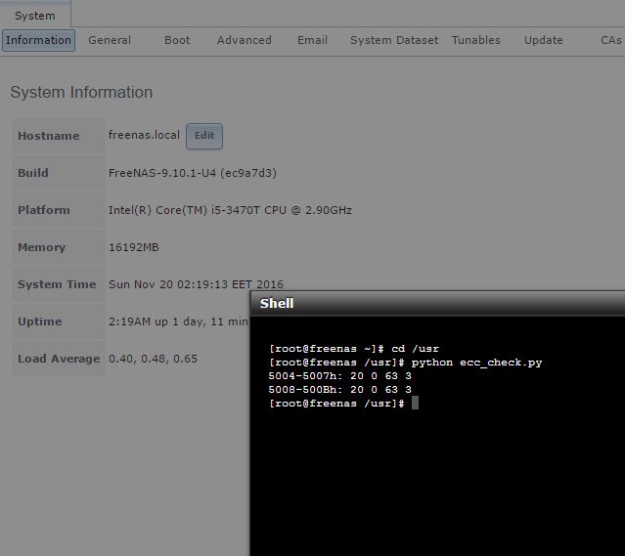Switch to the General tab
This screenshot has height=556, width=625.
pos(110,40)
